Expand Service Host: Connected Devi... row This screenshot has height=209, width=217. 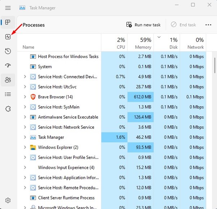pos(25,77)
